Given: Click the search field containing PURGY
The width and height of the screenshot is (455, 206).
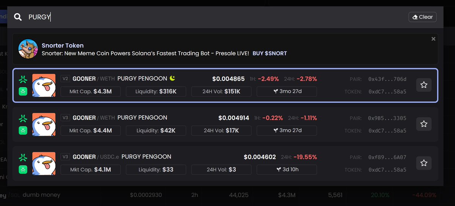Looking at the screenshot, I should [x=216, y=17].
